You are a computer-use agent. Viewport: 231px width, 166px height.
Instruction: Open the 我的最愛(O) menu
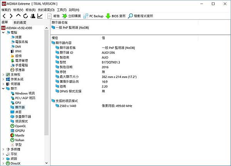click(46, 10)
